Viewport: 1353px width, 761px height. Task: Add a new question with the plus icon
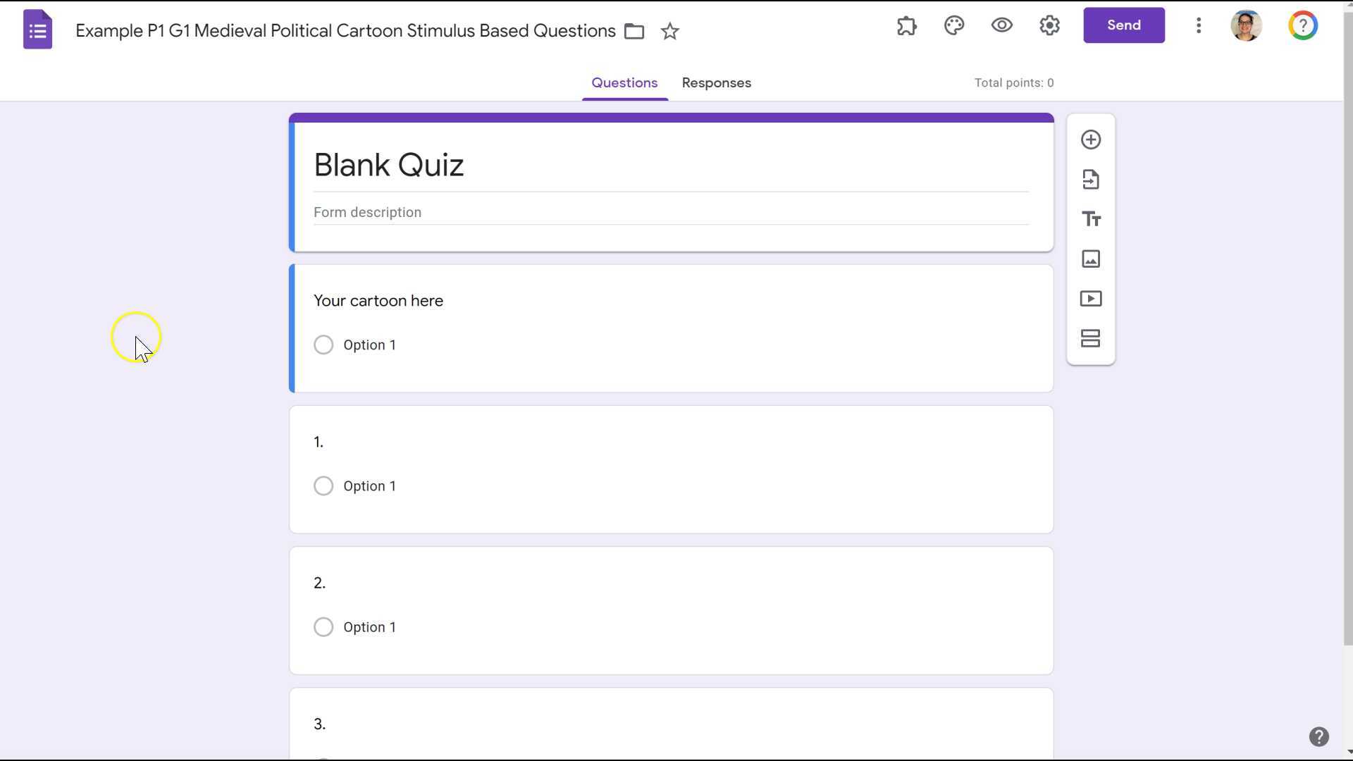pyautogui.click(x=1090, y=139)
